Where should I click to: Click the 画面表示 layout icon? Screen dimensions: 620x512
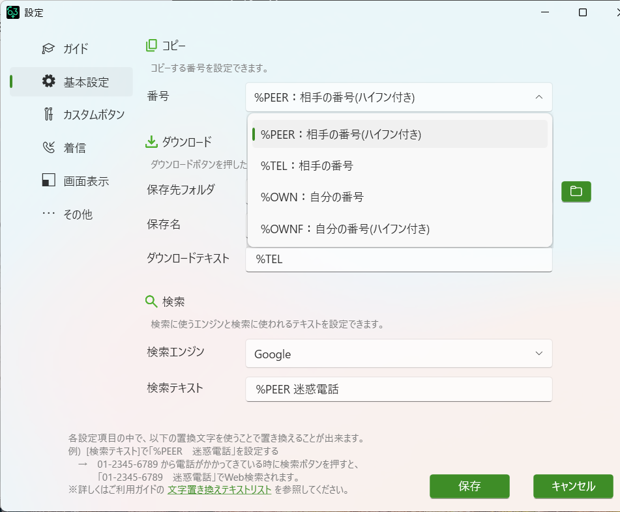pos(48,181)
